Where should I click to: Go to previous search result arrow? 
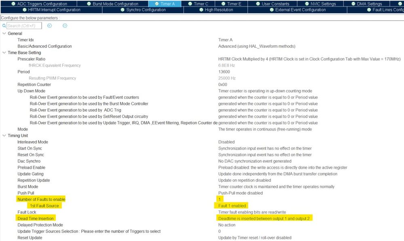(49, 26)
